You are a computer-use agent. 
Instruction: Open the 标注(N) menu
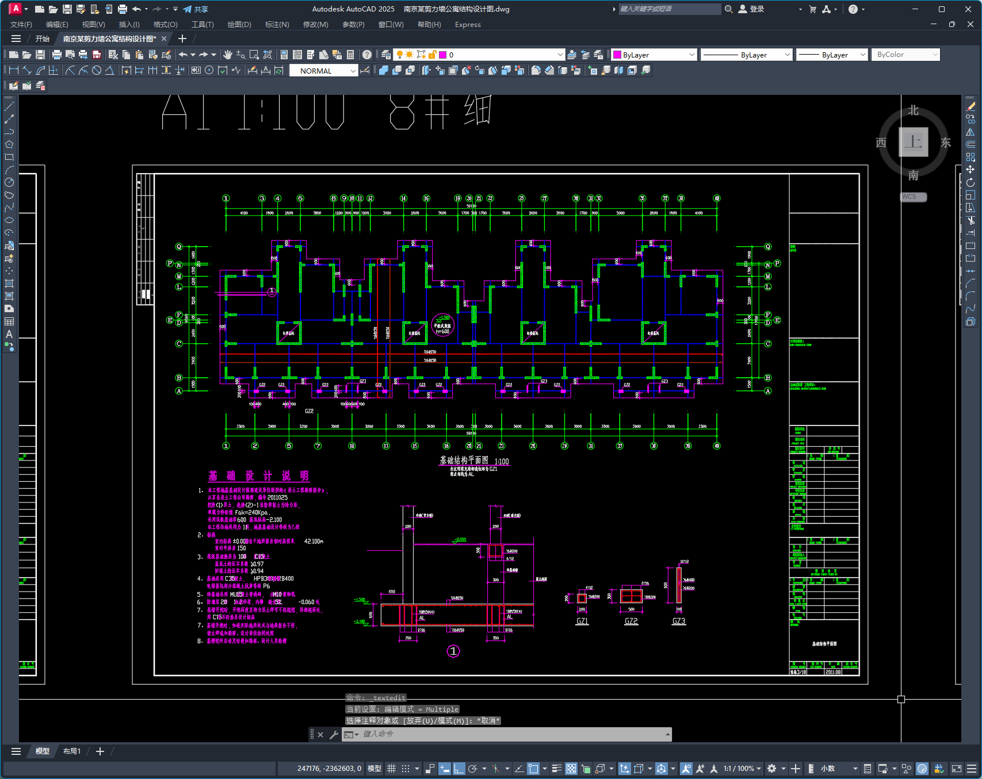[277, 25]
